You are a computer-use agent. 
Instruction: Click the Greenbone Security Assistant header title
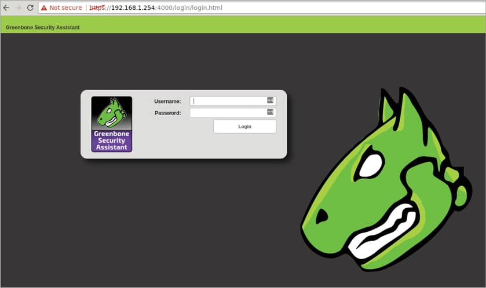42,27
